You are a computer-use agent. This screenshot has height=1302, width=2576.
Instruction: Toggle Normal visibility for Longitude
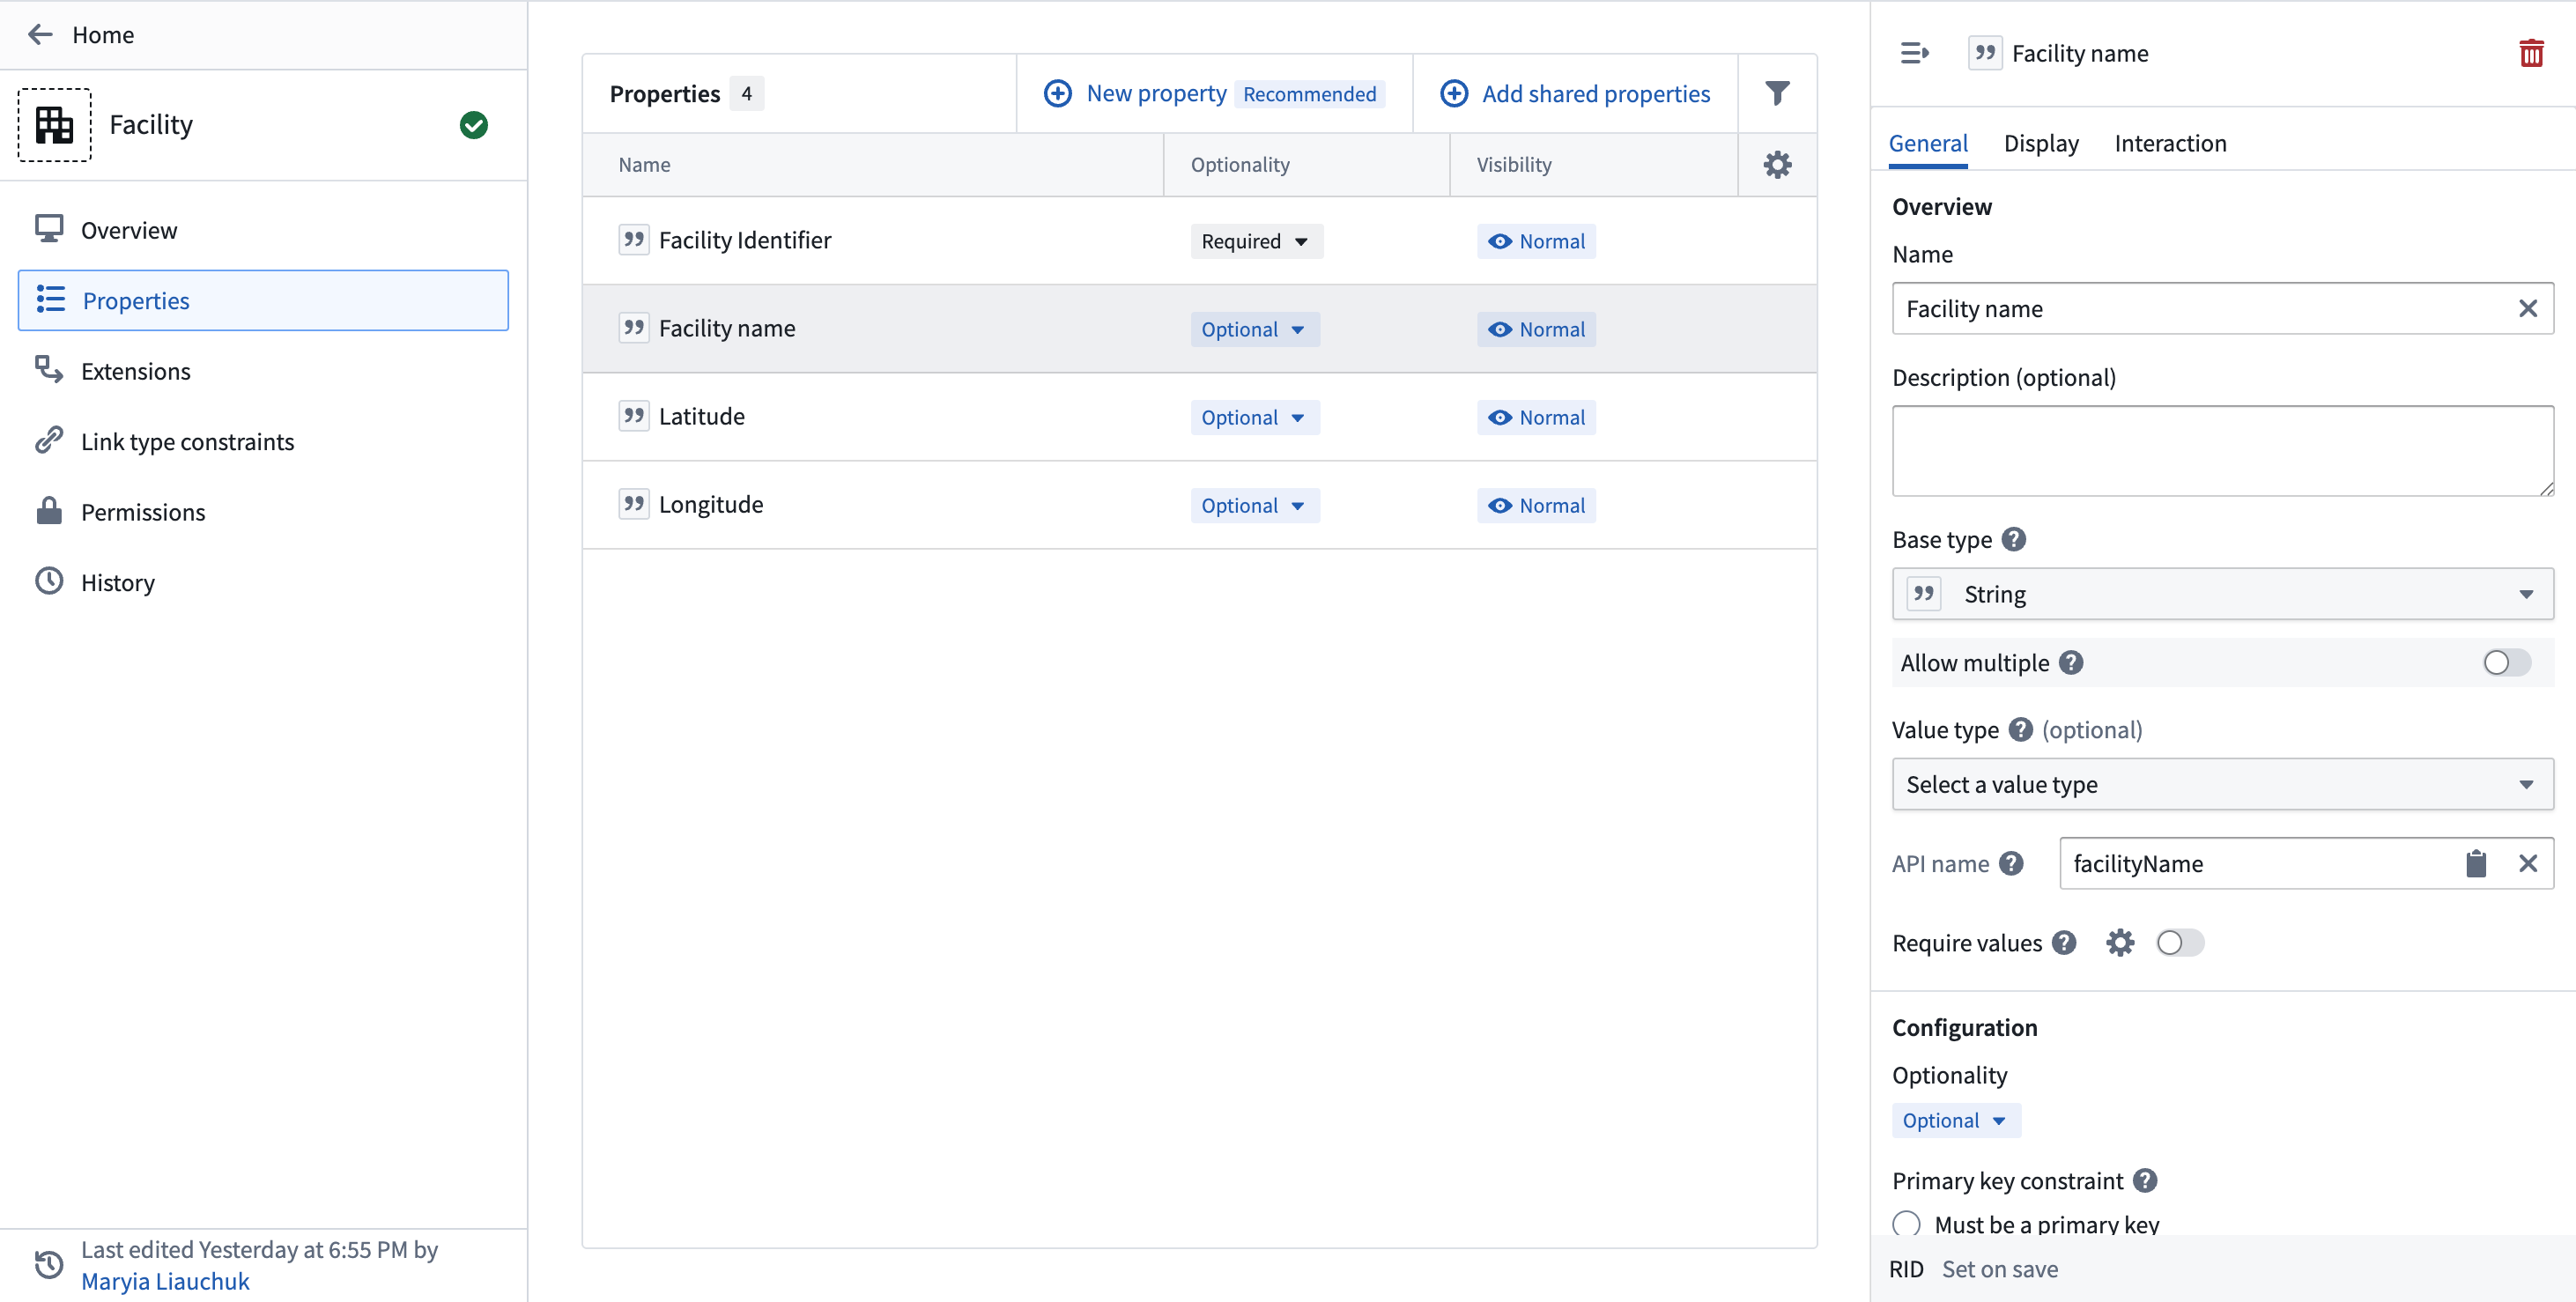tap(1536, 505)
